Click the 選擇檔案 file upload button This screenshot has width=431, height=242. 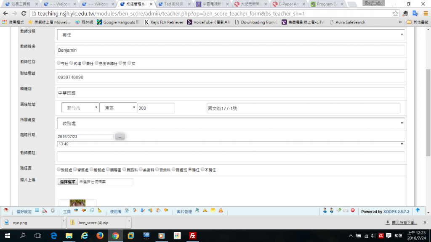(67, 182)
